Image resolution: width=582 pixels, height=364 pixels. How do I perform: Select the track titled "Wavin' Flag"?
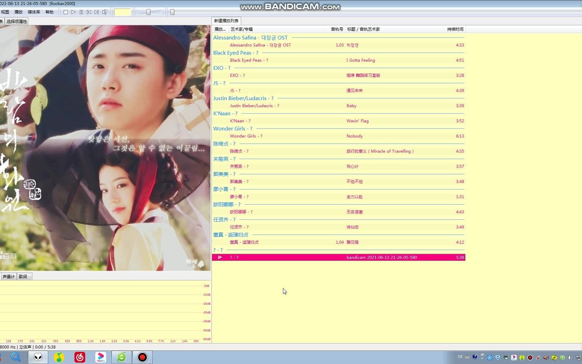pyautogui.click(x=338, y=121)
